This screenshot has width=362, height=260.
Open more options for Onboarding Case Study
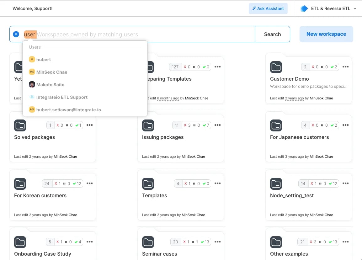coord(90,241)
